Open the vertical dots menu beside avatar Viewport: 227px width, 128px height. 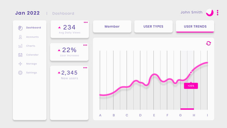coord(218,12)
